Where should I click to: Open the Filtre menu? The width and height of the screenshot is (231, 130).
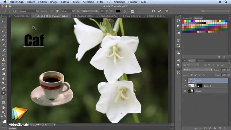click(x=100, y=2)
